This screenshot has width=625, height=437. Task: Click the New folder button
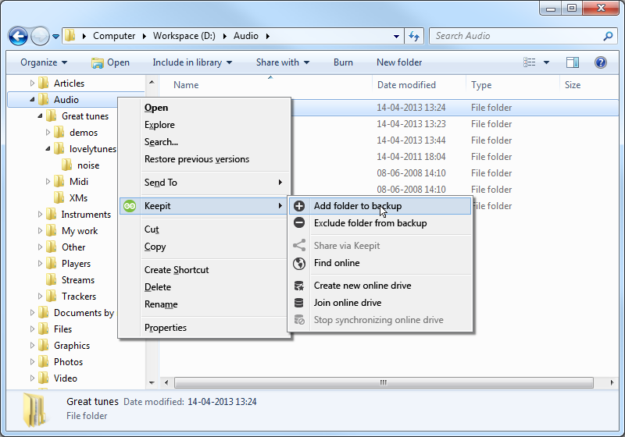coord(399,62)
